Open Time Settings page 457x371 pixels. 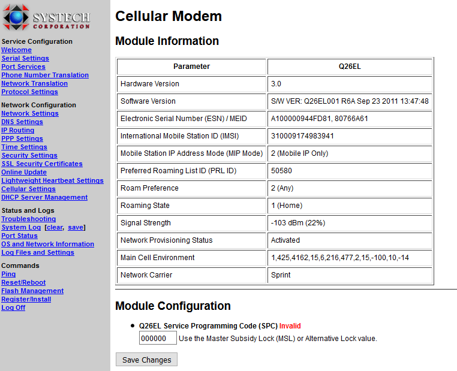[24, 147]
